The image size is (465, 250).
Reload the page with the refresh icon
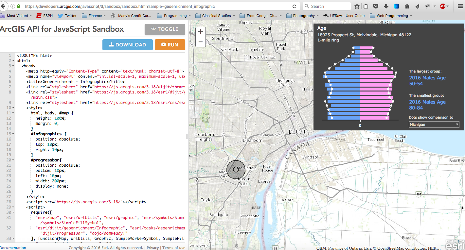point(294,6)
